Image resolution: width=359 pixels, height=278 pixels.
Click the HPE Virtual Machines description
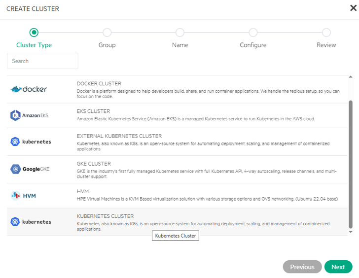[x=207, y=199]
